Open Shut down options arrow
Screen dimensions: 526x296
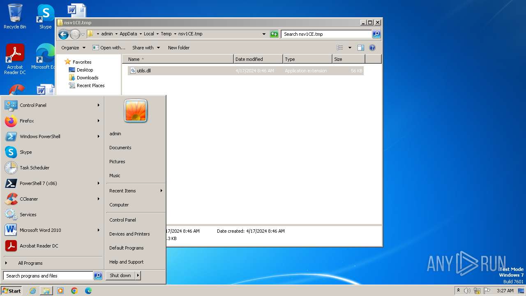coord(138,275)
